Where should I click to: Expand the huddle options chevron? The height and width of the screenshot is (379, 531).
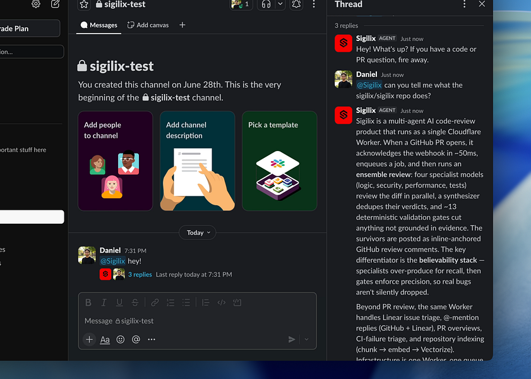280,4
